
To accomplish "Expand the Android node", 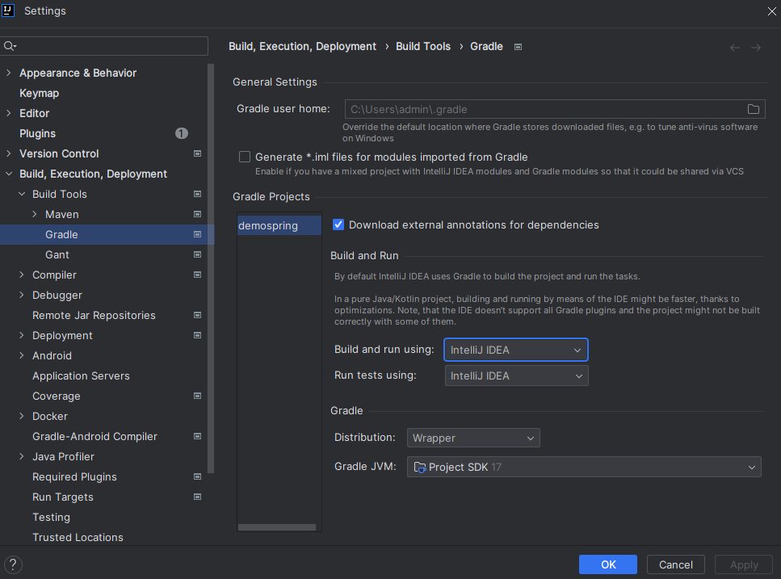I will (22, 355).
